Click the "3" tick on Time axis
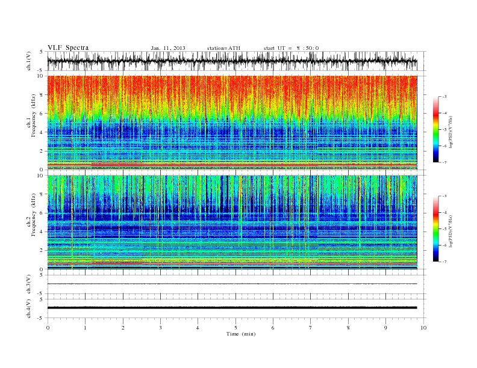The height and width of the screenshot is (368, 477). click(160, 328)
